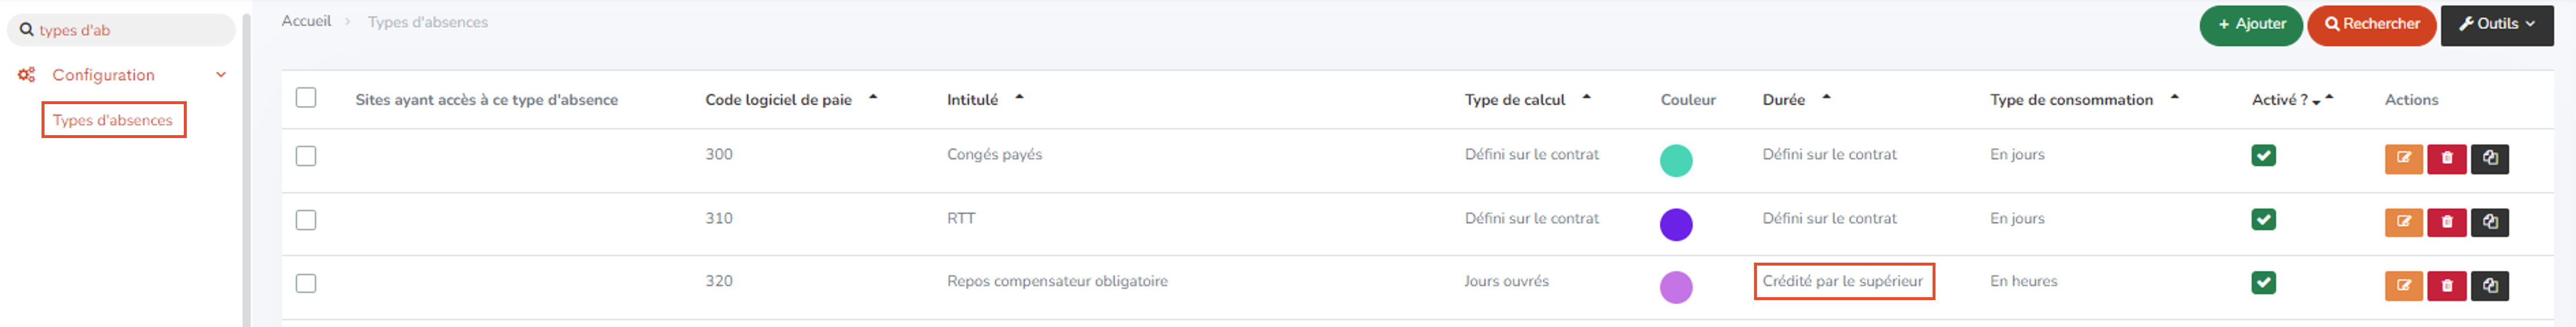Click the purple color dot for RTT
This screenshot has height=327, width=2576.
click(1676, 224)
